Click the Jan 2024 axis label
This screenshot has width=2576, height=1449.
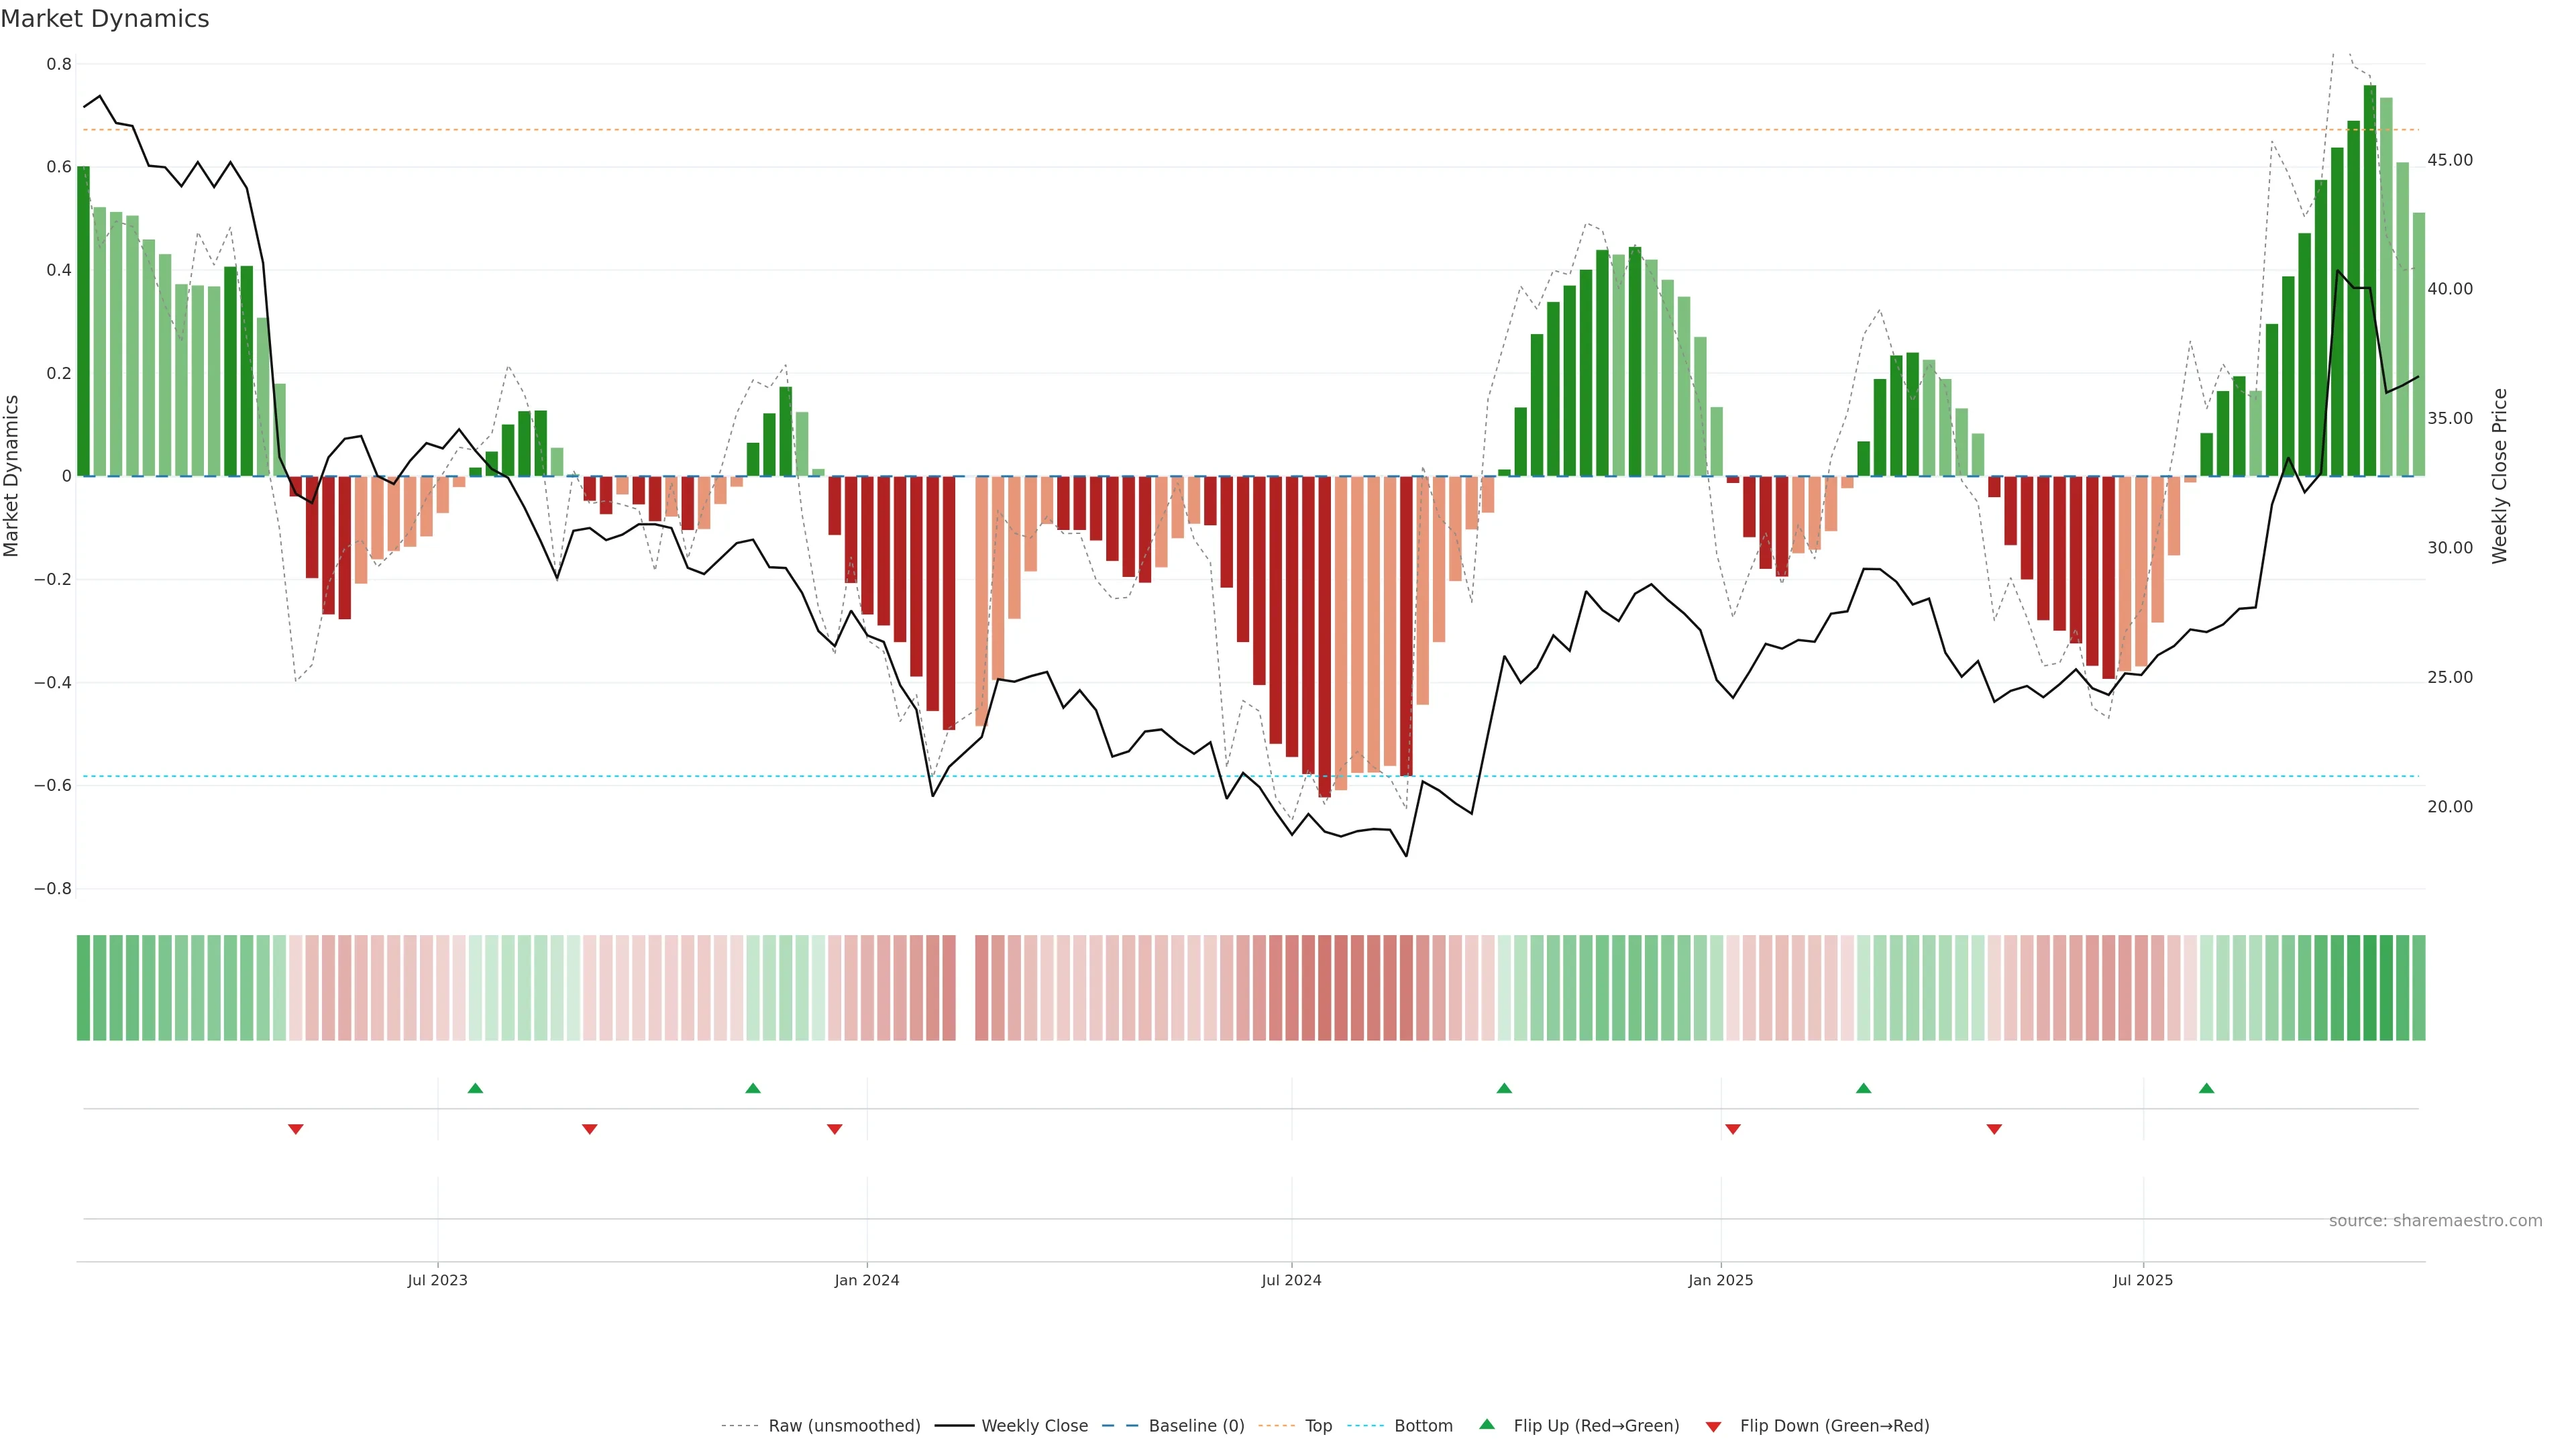tap(866, 1280)
